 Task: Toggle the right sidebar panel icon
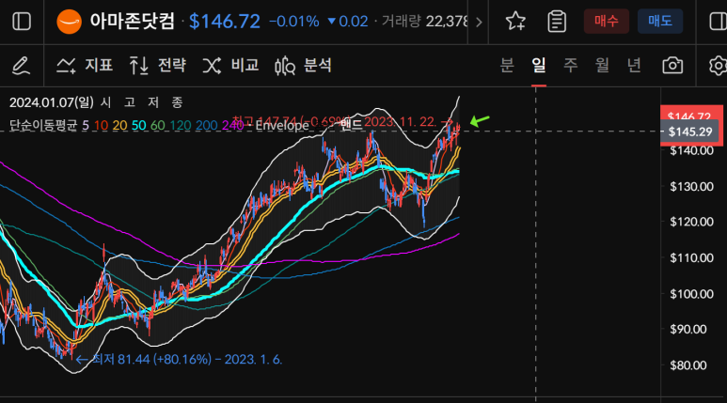718,22
